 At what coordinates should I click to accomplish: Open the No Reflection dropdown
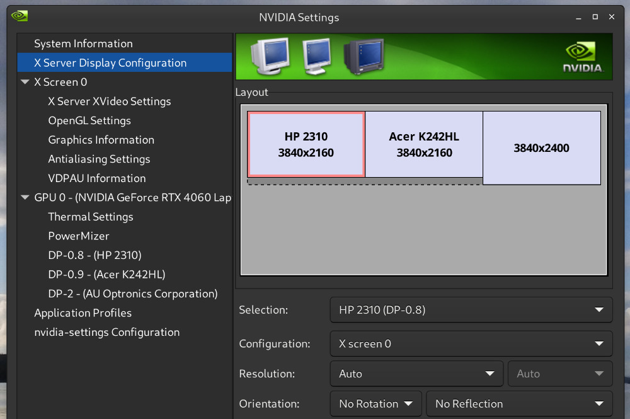click(x=519, y=404)
